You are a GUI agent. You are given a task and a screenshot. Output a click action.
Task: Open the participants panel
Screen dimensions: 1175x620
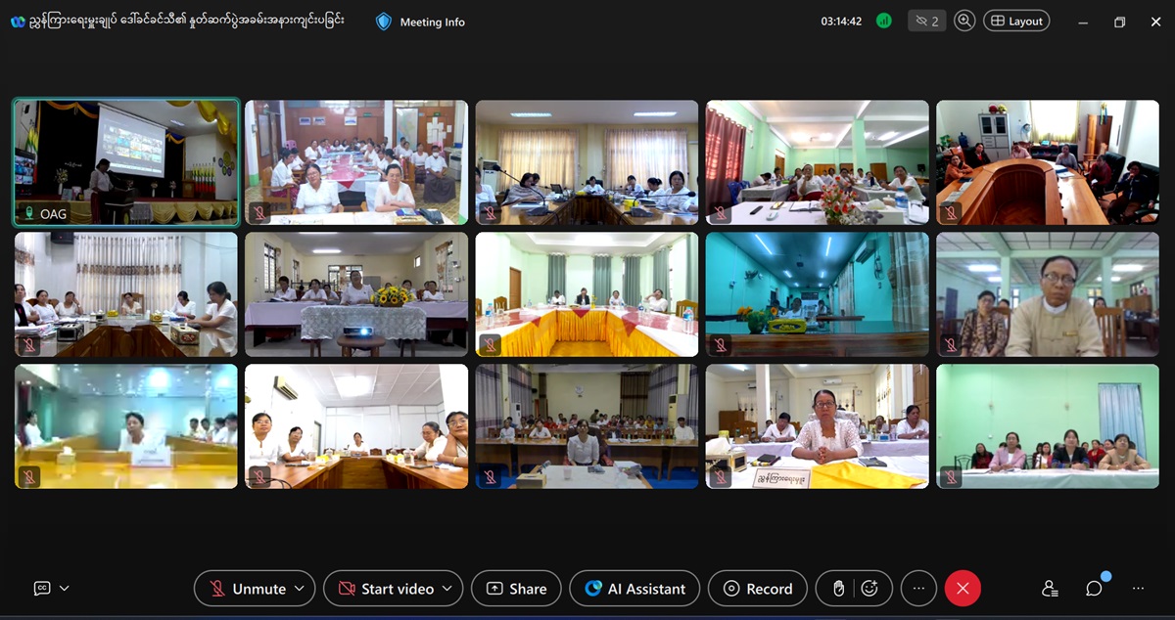(x=1050, y=589)
